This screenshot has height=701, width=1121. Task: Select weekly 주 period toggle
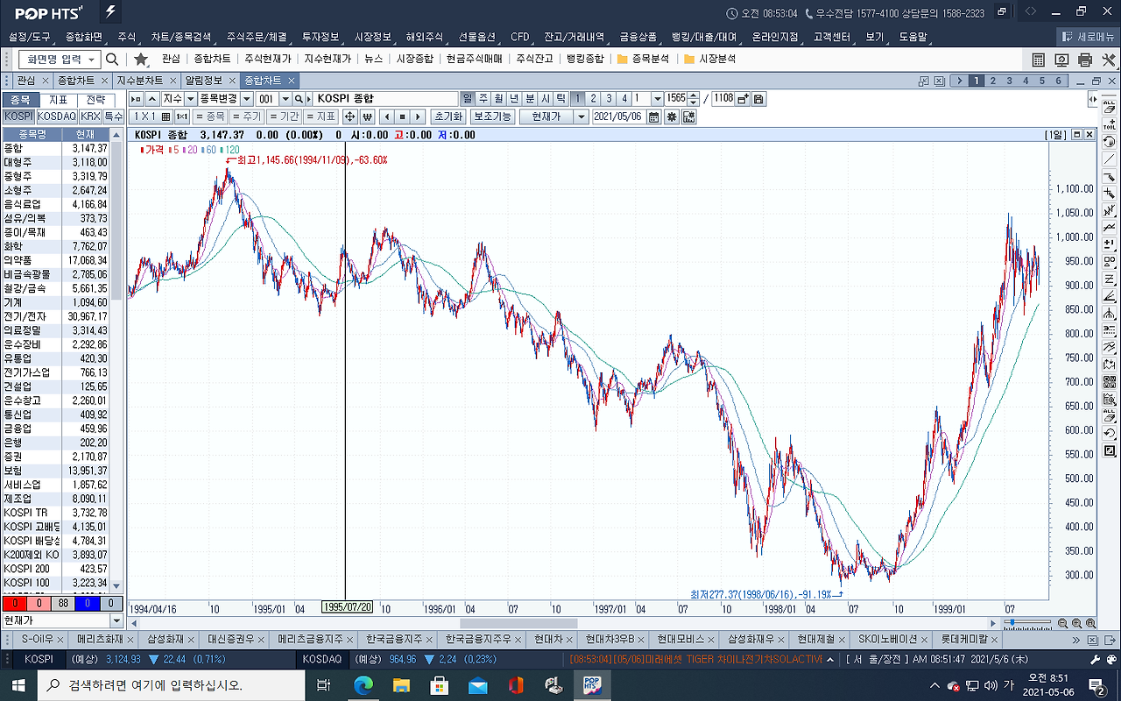483,99
